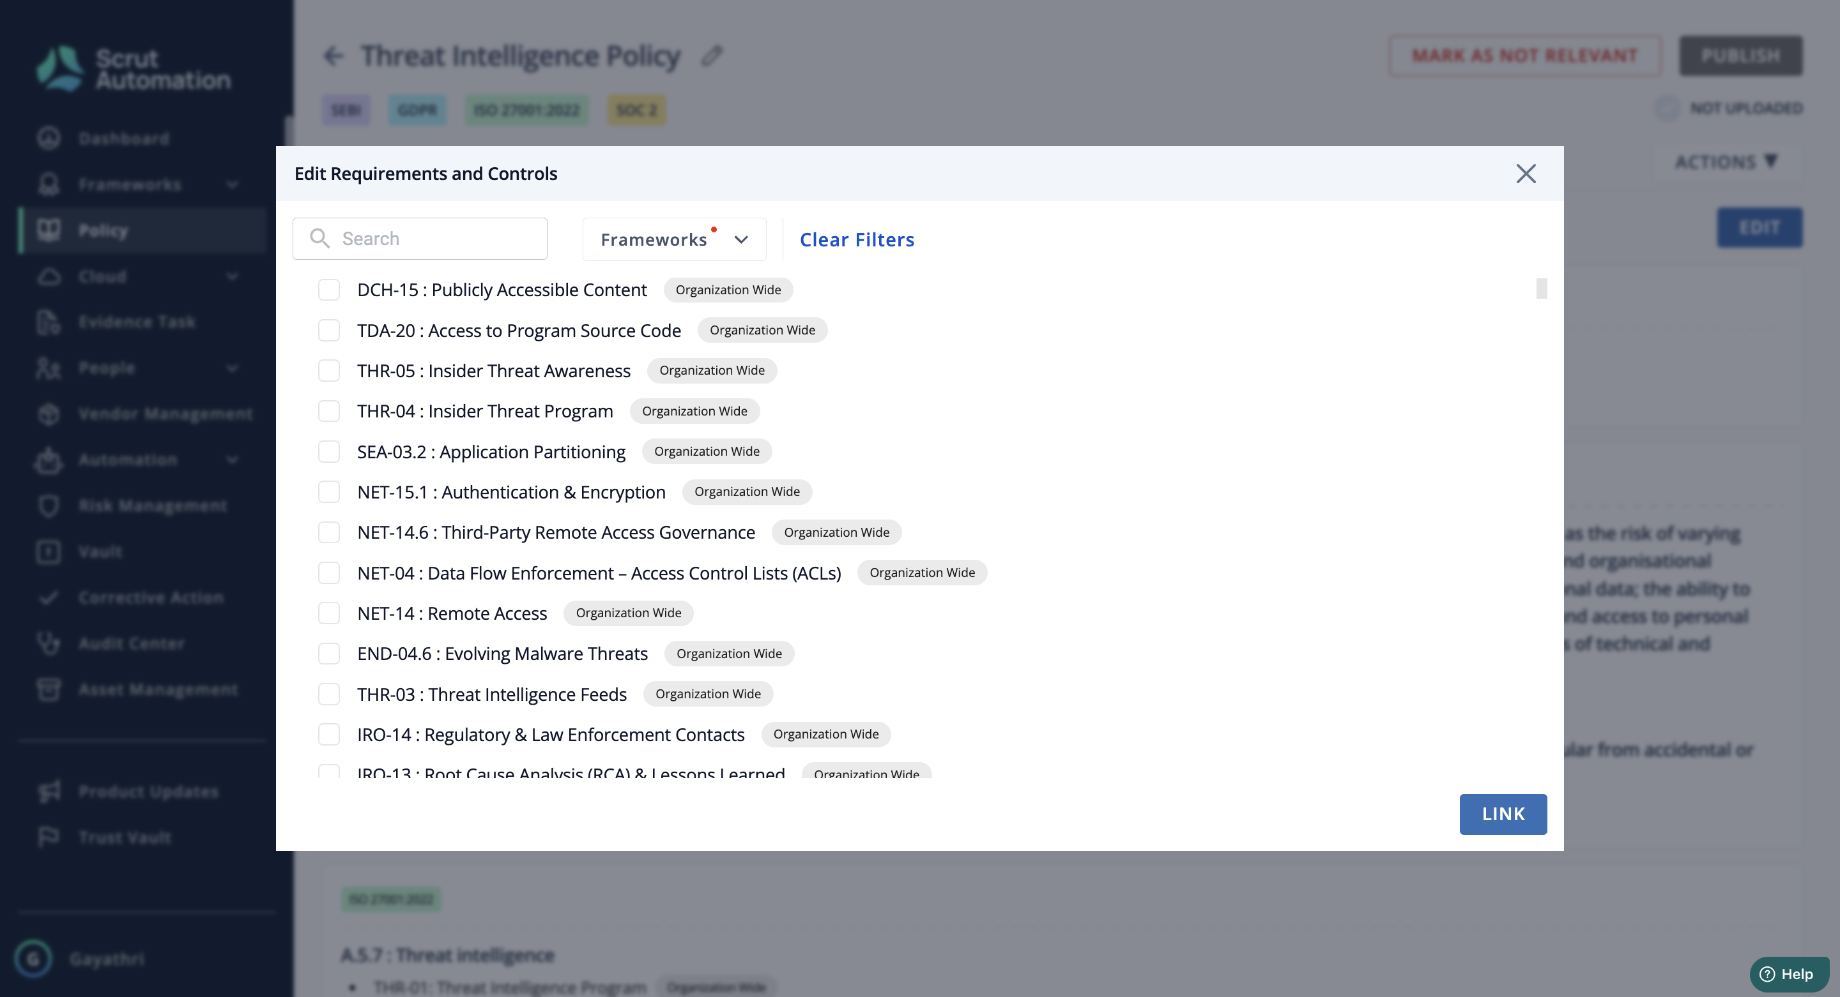Click the ISO 27001:2022 framework tag
The image size is (1840, 997).
pos(527,110)
